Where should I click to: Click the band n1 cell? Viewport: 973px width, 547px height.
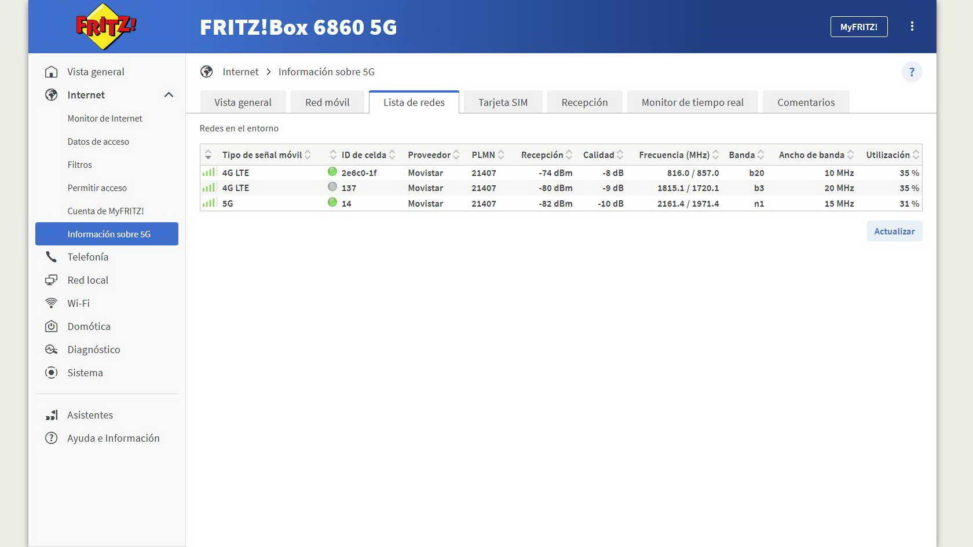click(x=759, y=204)
